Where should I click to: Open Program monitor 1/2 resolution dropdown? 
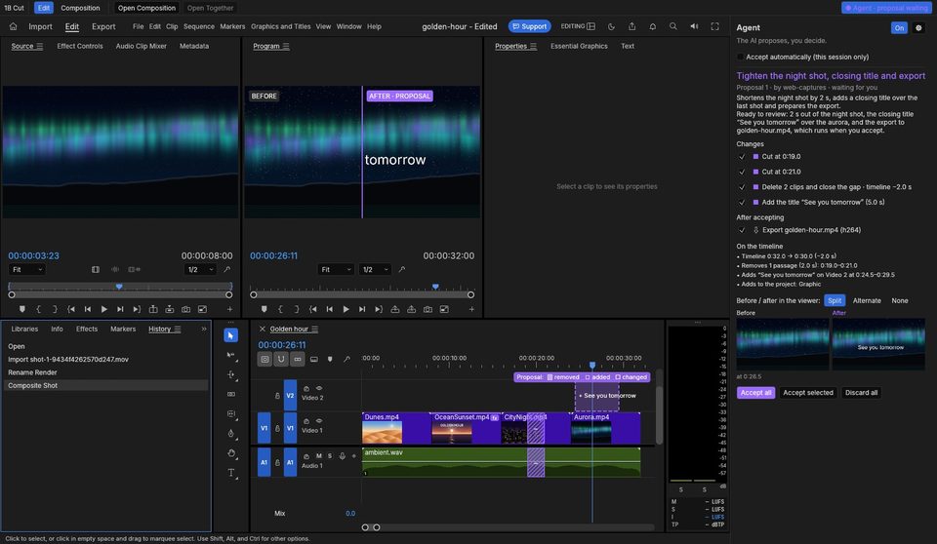point(375,270)
